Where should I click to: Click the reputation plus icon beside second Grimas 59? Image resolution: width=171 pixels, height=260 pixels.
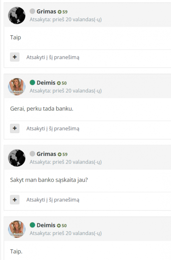coord(60,154)
